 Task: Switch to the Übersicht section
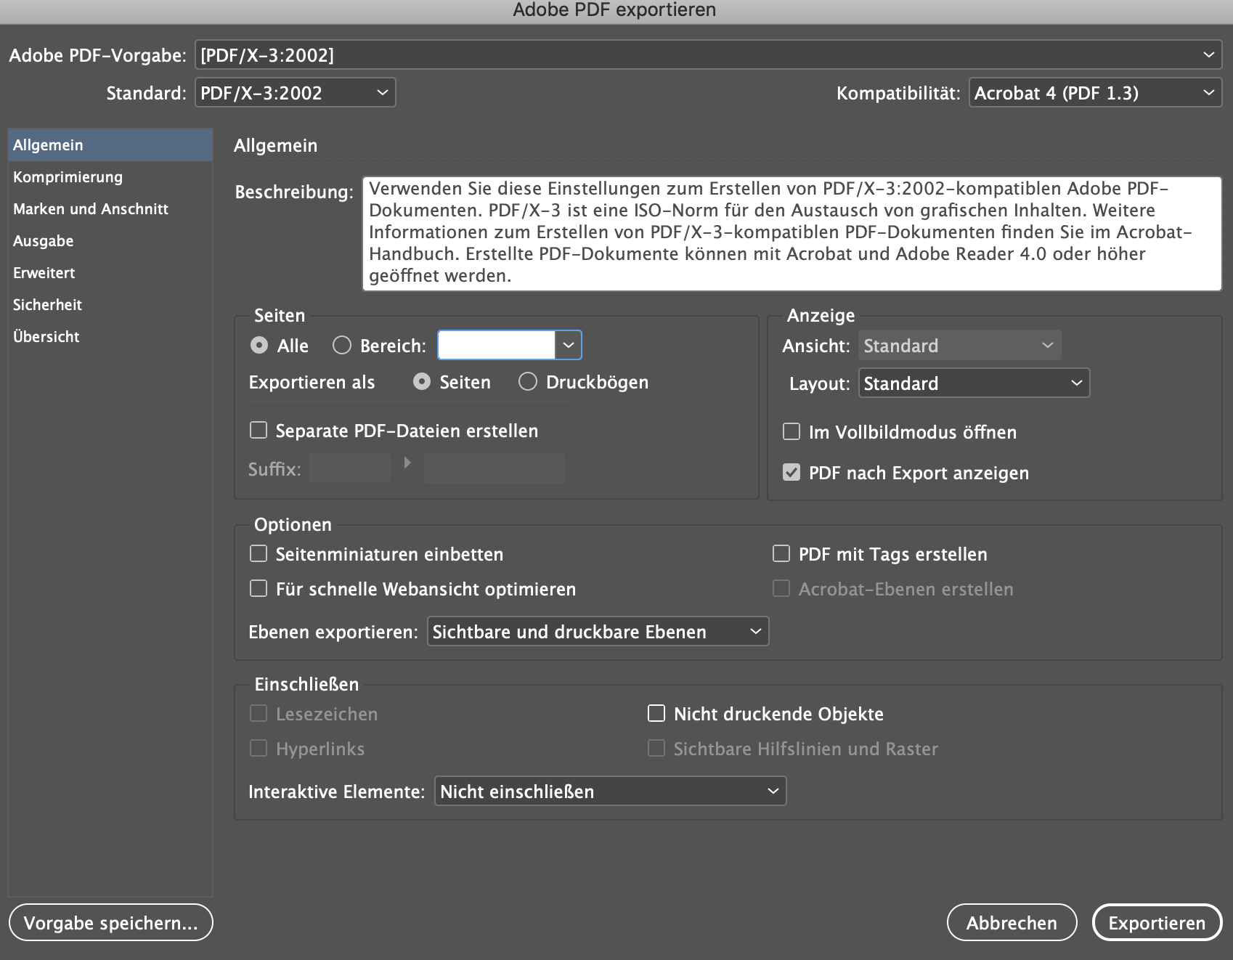(x=110, y=337)
